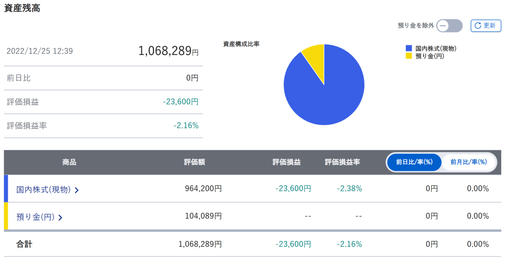The image size is (507, 262).
Task: Click the 預り金(円) legend label
Action: click(x=430, y=56)
